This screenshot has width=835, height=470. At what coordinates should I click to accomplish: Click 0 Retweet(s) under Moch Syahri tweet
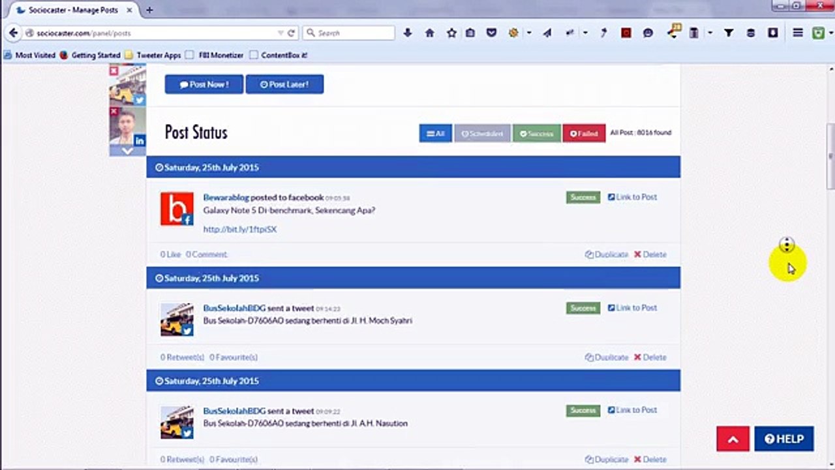click(x=182, y=357)
